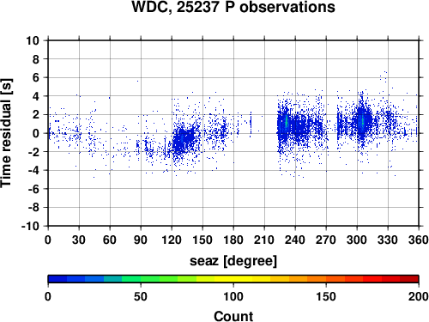Image resolution: width=429 pixels, height=322 pixels.
Task: Click the Time residual axis label
Action: pos(7,133)
